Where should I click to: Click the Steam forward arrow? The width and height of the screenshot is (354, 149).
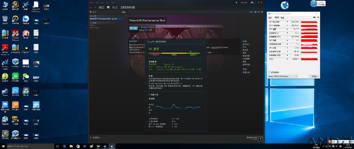click(95, 8)
